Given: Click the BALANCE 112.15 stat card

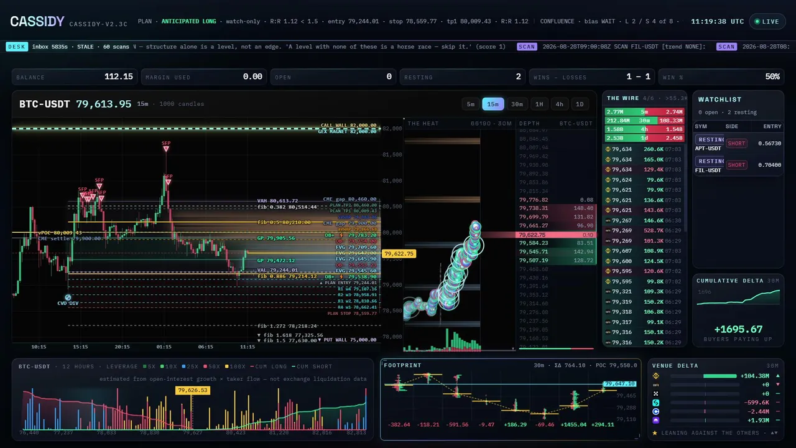Looking at the screenshot, I should pyautogui.click(x=75, y=77).
